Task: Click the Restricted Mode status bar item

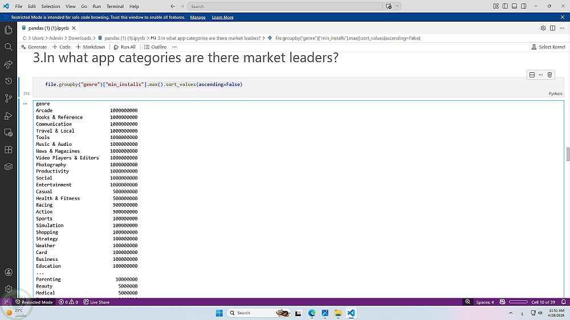Action: pos(34,302)
